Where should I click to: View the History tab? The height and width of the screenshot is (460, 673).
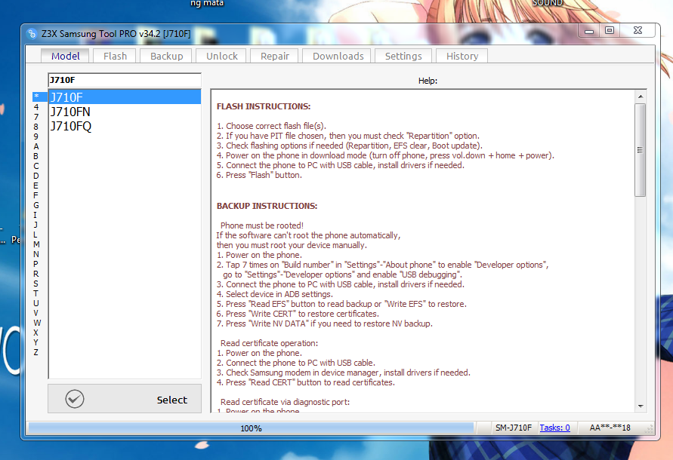point(462,56)
